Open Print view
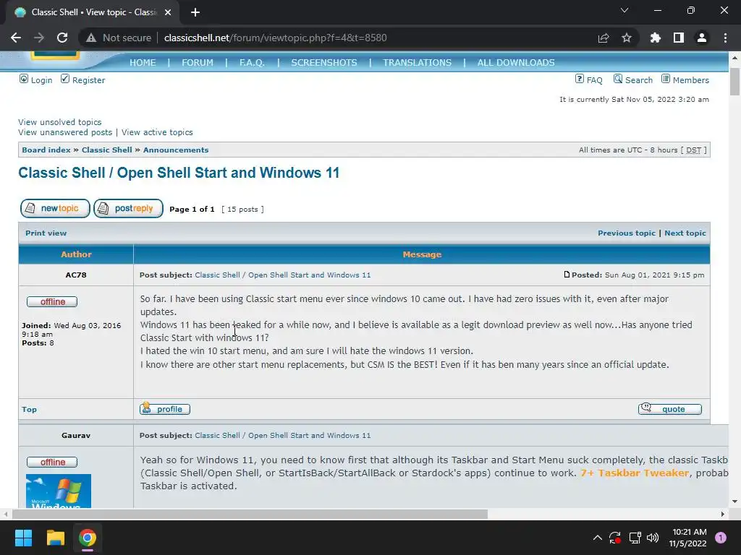This screenshot has width=741, height=555. (46, 233)
